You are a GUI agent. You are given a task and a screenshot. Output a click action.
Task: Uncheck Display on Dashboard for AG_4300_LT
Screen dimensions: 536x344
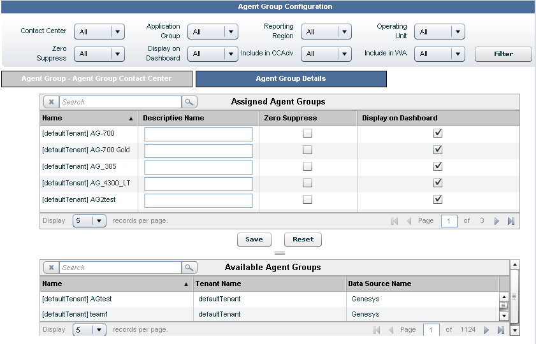438,183
